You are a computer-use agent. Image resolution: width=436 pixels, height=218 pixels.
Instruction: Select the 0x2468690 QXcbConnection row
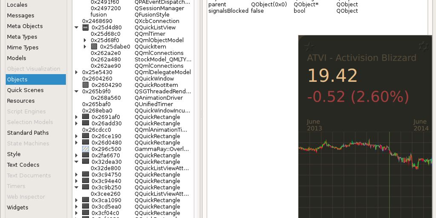pos(133,21)
